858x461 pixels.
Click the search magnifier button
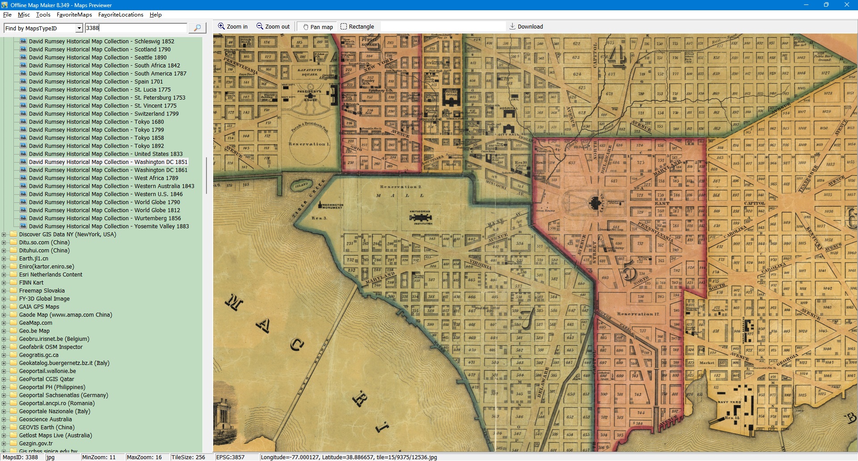tap(197, 28)
